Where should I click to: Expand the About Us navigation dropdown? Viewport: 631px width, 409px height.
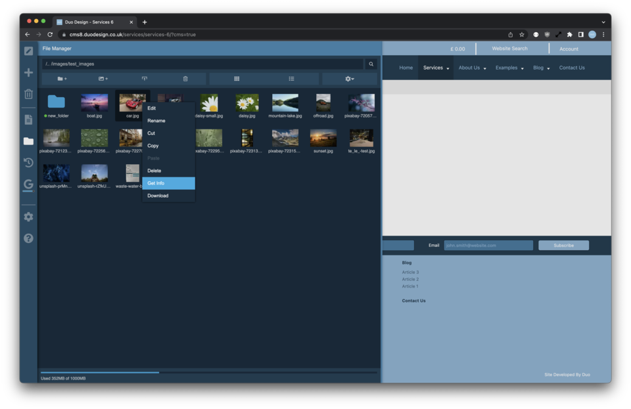click(x=472, y=68)
